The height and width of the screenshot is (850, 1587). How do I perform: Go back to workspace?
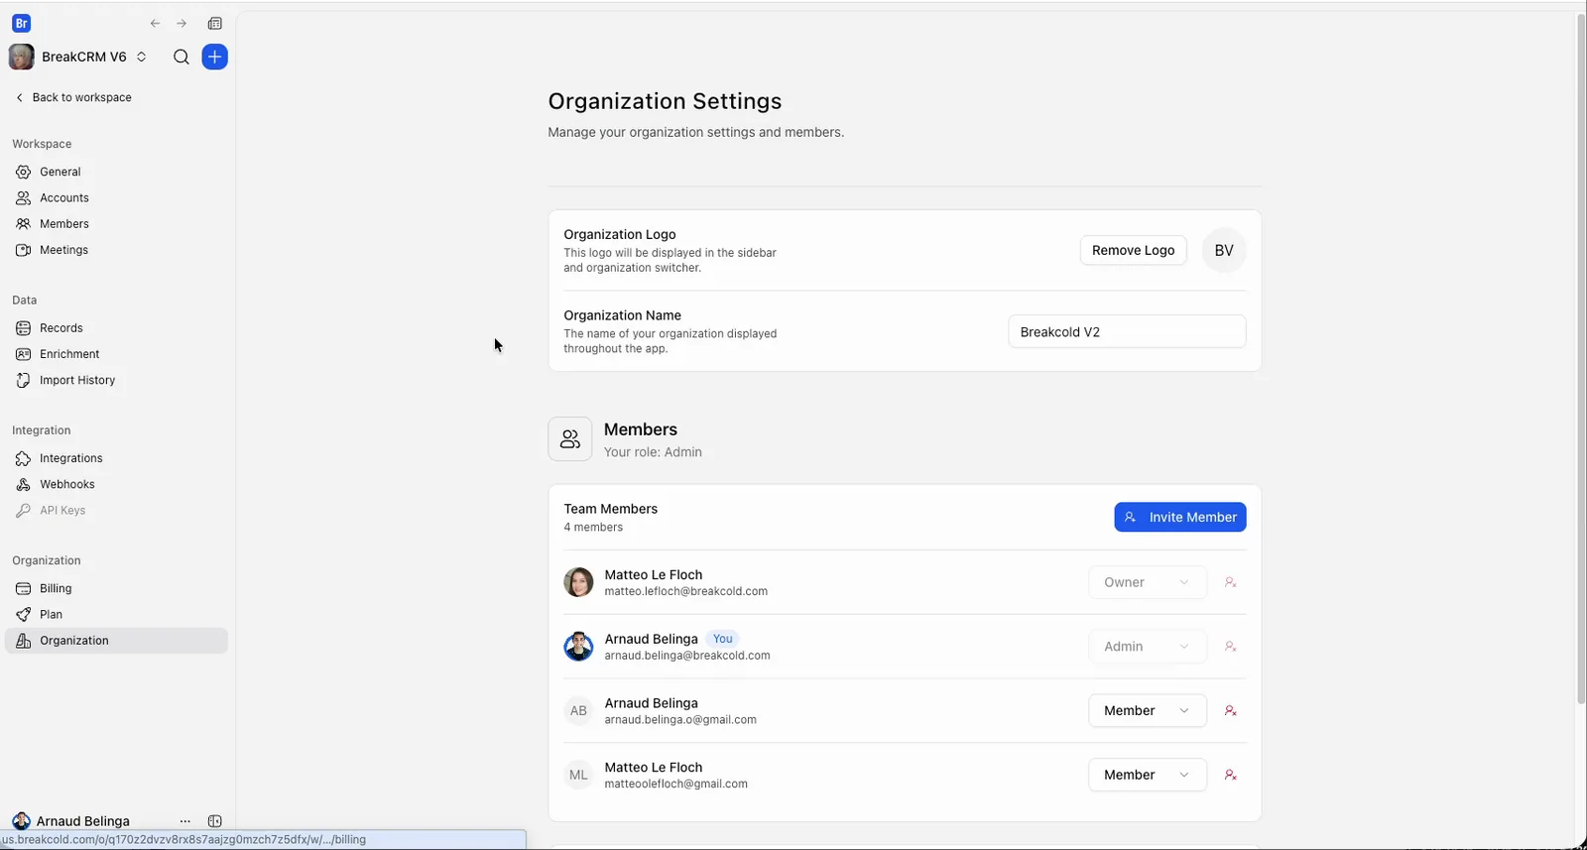[x=73, y=97]
